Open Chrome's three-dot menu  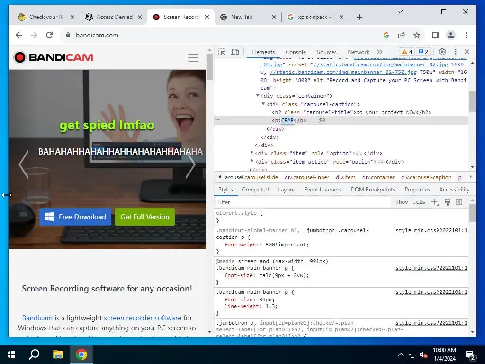[x=466, y=35]
